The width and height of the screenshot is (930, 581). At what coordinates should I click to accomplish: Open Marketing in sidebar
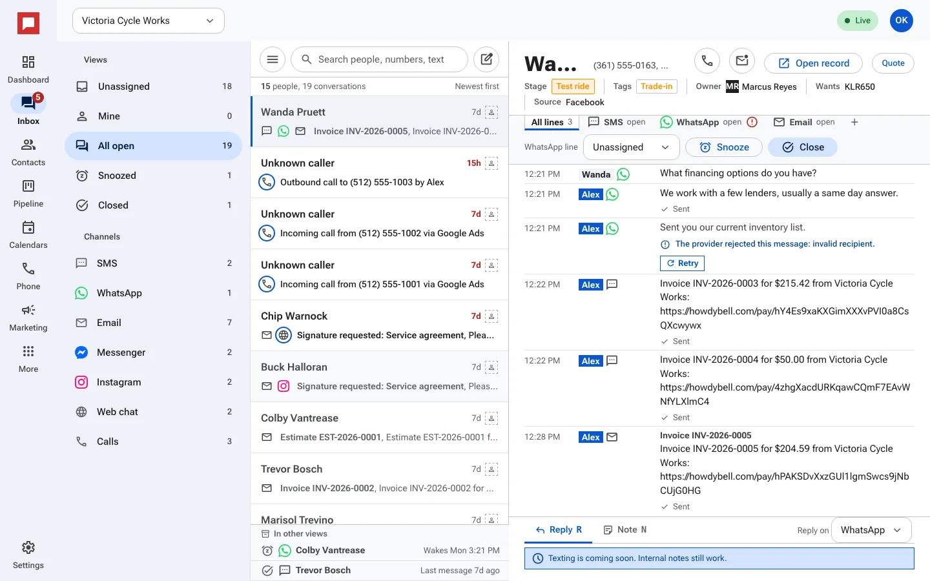pyautogui.click(x=28, y=318)
